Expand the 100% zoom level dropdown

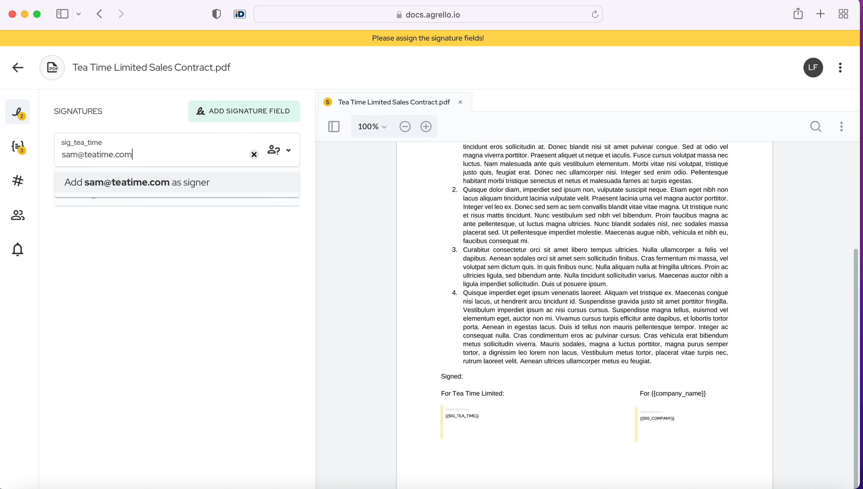372,127
